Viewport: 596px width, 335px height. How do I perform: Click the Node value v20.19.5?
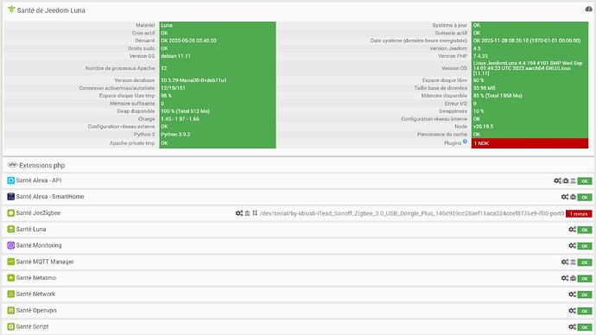point(483,126)
